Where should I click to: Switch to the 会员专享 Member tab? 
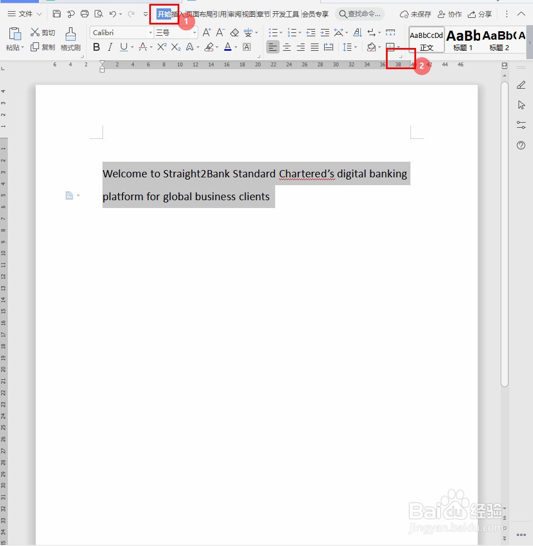pyautogui.click(x=315, y=15)
